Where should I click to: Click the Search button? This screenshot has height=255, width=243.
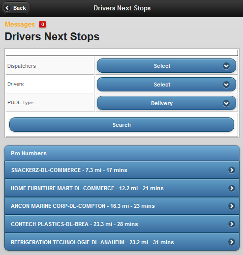point(121,125)
